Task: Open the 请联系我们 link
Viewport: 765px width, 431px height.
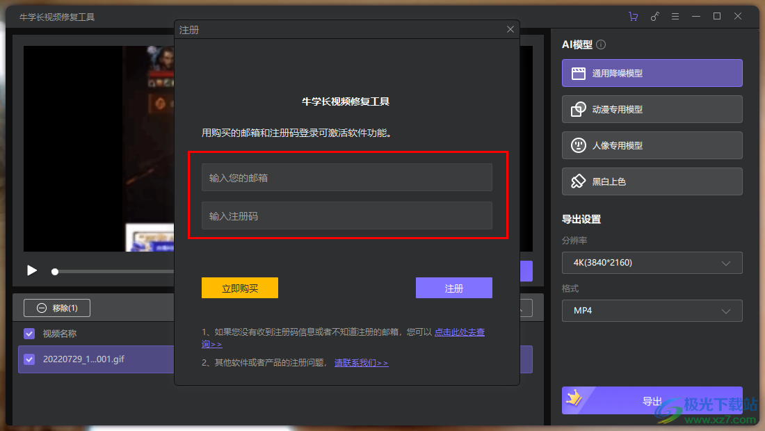Action: point(361,363)
